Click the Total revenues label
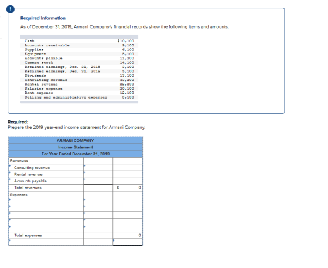 [28, 188]
